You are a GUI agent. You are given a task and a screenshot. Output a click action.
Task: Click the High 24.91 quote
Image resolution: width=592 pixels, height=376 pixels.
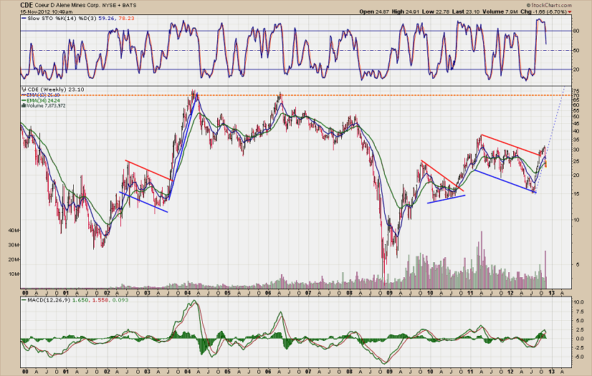(405, 11)
